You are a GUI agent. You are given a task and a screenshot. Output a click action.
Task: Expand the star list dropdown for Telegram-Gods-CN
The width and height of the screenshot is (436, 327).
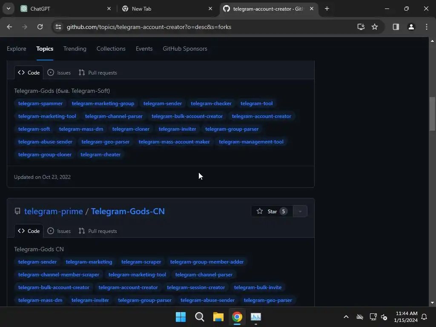(x=300, y=211)
